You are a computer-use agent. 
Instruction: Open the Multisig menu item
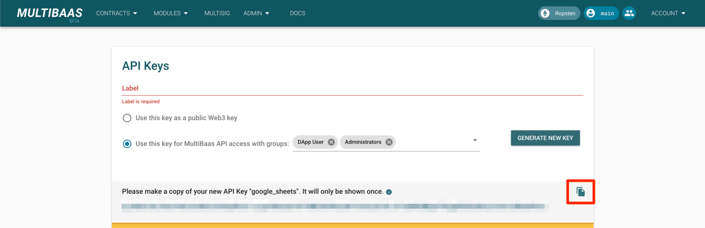tap(217, 13)
